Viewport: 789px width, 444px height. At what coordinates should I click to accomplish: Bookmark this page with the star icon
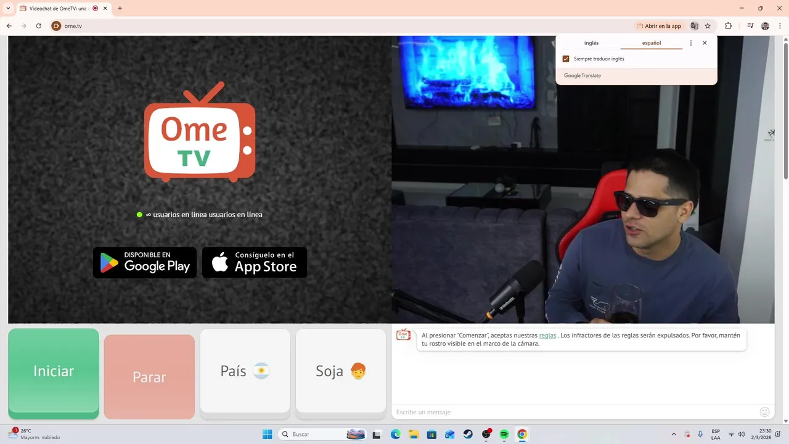(x=708, y=26)
